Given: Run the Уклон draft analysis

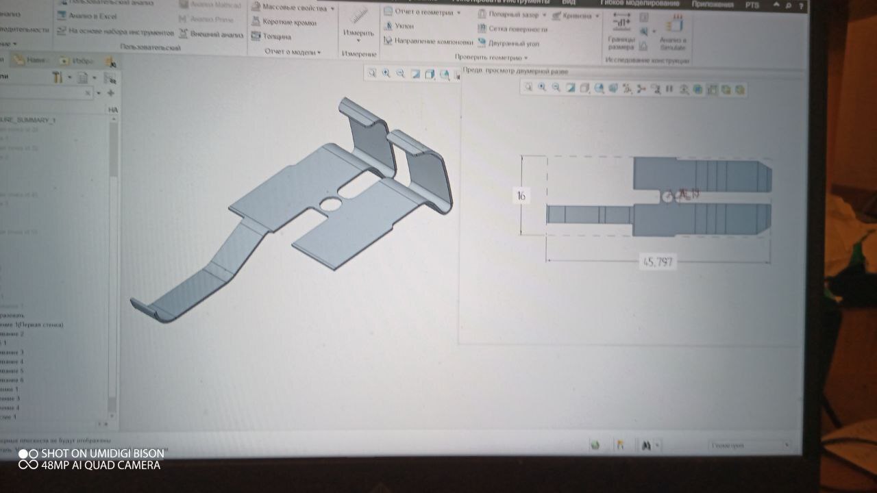Looking at the screenshot, I should [399, 26].
